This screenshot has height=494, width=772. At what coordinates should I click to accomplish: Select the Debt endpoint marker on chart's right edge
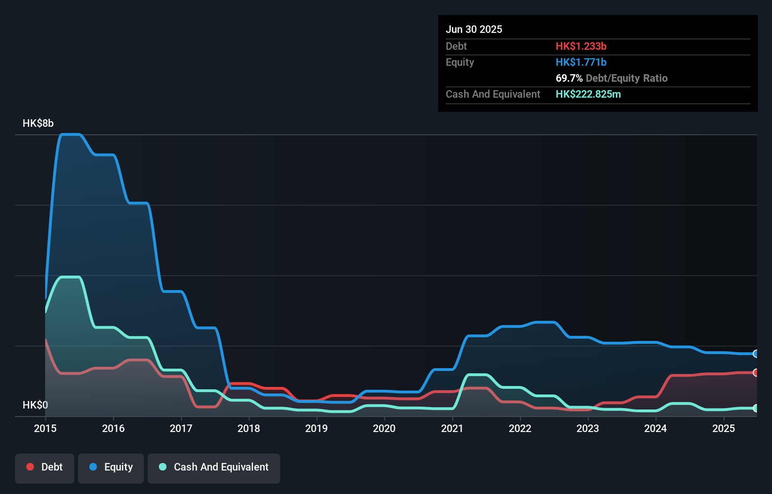(x=756, y=373)
